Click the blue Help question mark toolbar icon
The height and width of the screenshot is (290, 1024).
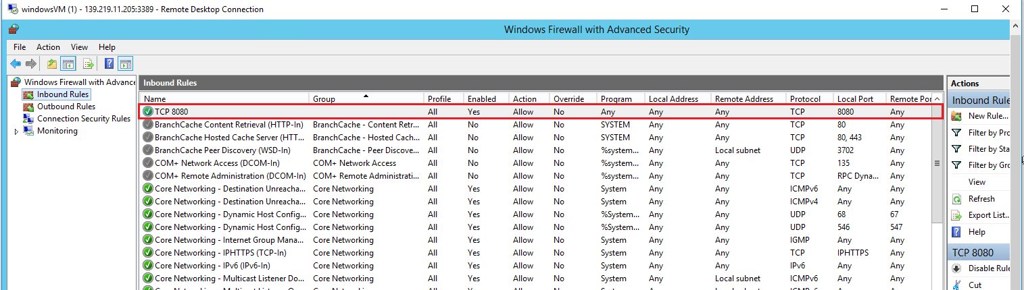(109, 64)
